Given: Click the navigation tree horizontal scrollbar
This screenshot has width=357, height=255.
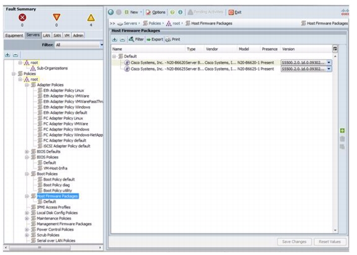Looking at the screenshot, I should click(40, 248).
